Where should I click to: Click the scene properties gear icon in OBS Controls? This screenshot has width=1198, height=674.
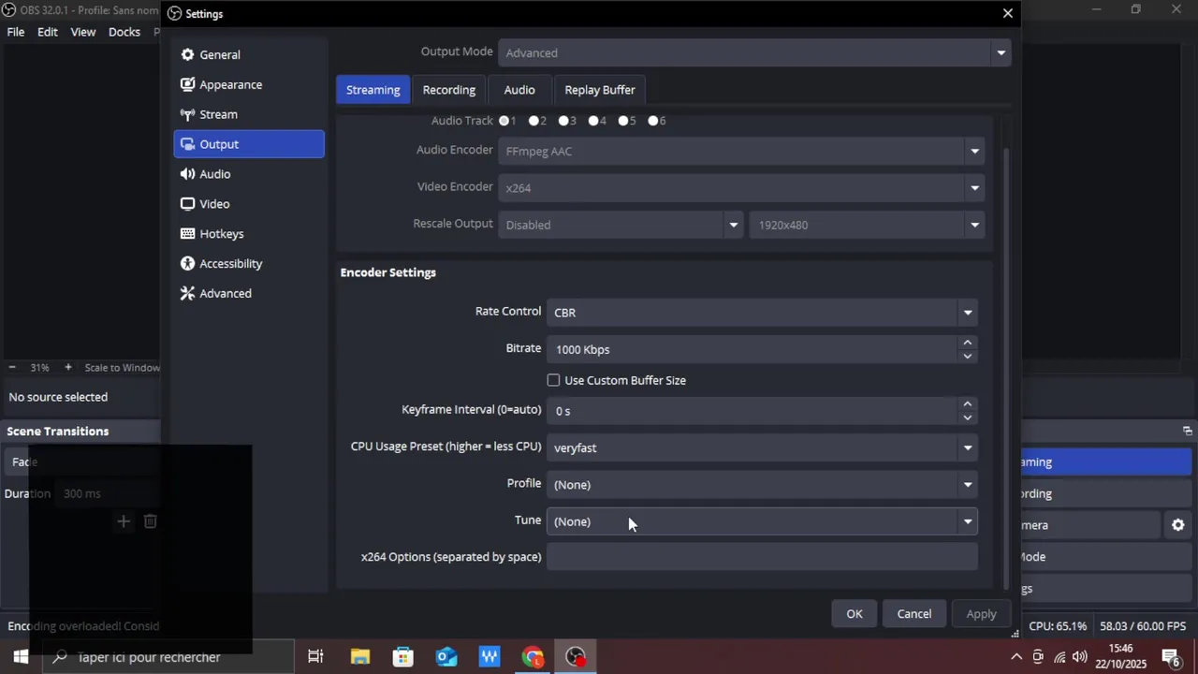[1177, 525]
